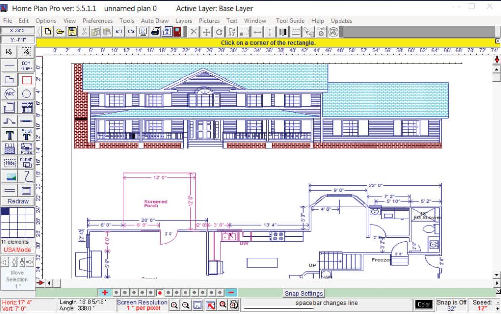Click the Paste clipboard icon
Screen dimensions: 501x314
click(107, 31)
